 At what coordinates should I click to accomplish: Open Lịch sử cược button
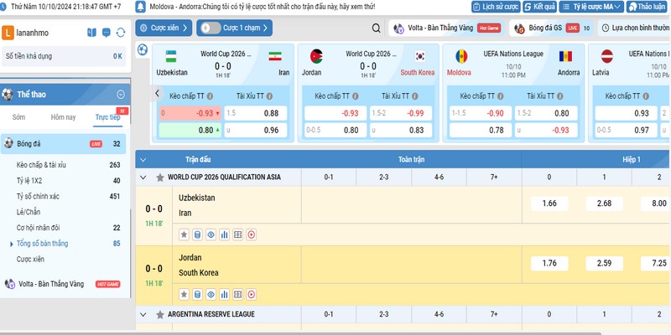[x=496, y=7]
